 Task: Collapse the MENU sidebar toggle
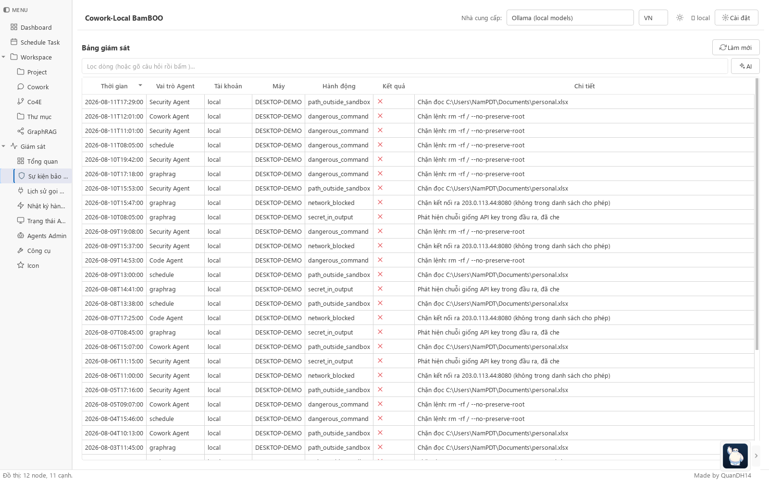click(6, 10)
